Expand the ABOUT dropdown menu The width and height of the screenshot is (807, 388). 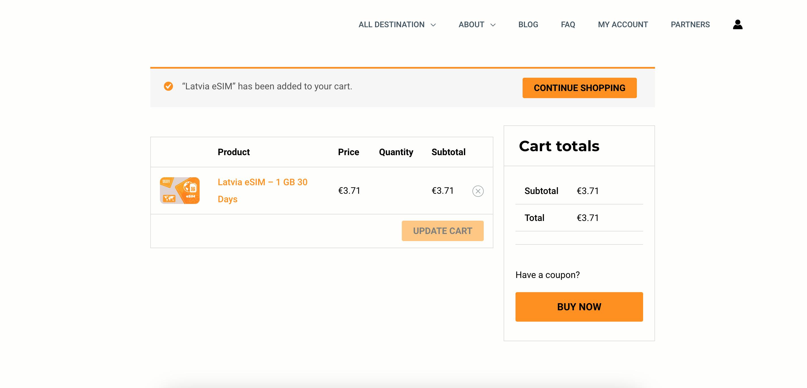[x=472, y=24]
